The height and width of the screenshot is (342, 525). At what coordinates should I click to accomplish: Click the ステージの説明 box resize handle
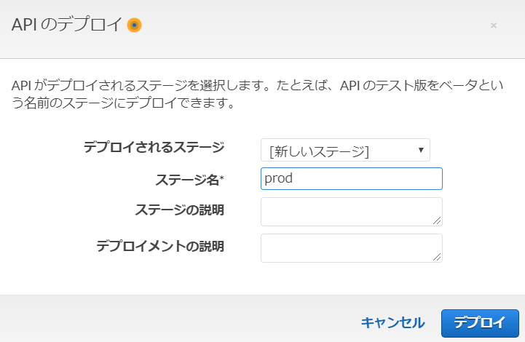(x=438, y=221)
